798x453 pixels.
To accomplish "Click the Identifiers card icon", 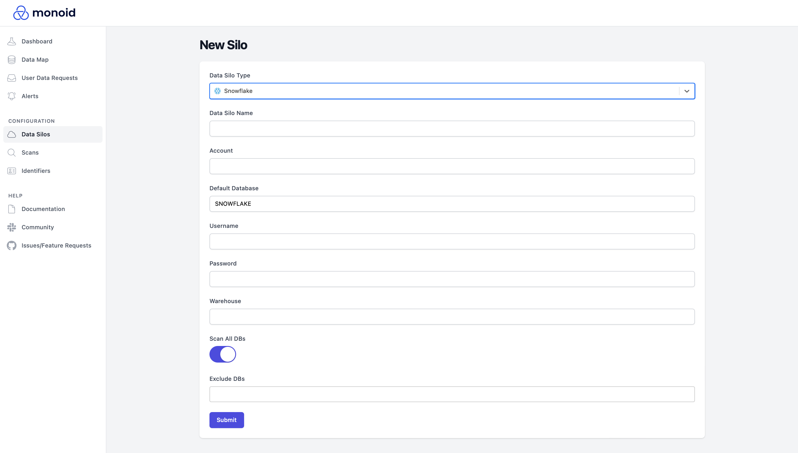I will pyautogui.click(x=12, y=171).
